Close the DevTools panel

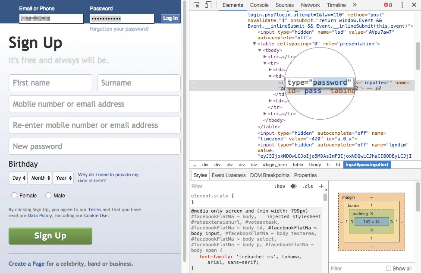(x=414, y=5)
